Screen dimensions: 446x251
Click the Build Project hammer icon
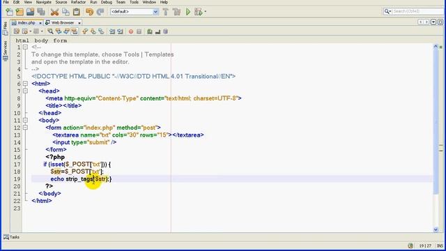click(166, 12)
